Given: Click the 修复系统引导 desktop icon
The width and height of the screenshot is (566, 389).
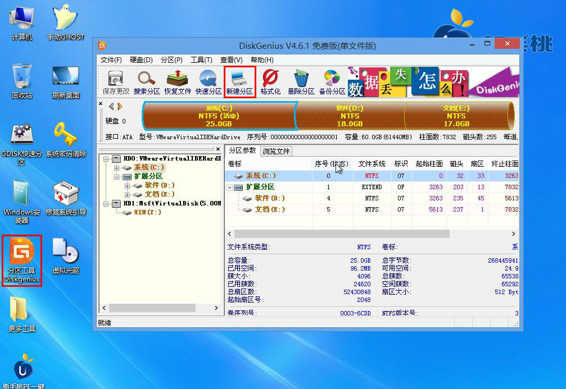Looking at the screenshot, I should pos(66,198).
